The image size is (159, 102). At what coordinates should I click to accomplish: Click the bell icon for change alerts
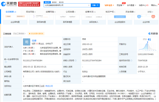point(29,34)
